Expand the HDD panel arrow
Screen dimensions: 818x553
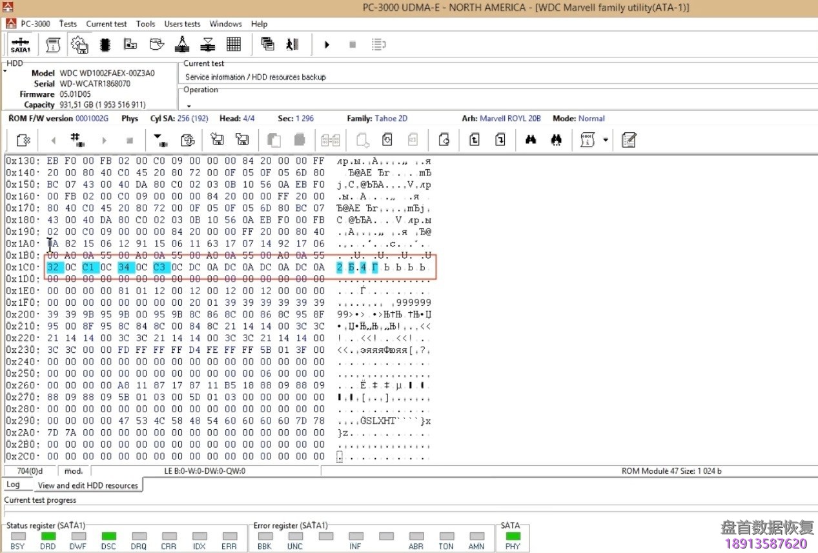(4, 72)
